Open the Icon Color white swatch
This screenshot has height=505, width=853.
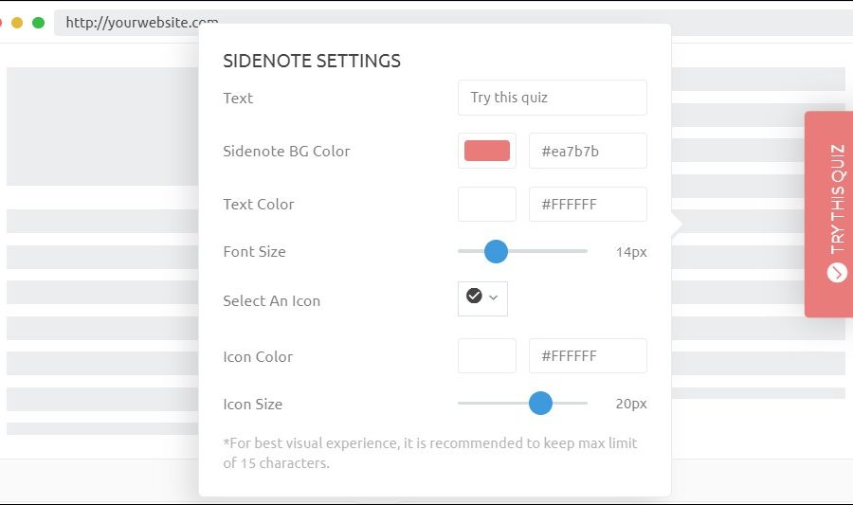[486, 355]
